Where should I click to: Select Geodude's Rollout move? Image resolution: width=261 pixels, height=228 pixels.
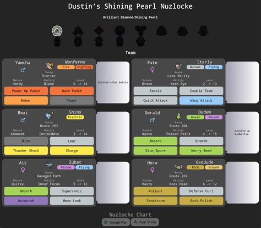(x=155, y=191)
